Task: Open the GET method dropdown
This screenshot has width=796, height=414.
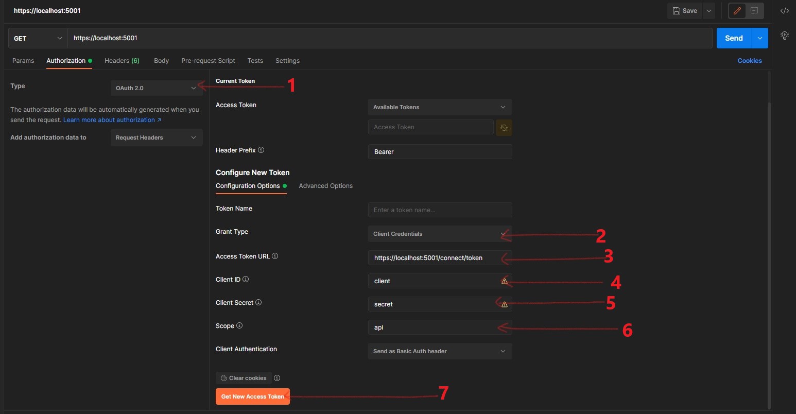Action: [x=38, y=39]
